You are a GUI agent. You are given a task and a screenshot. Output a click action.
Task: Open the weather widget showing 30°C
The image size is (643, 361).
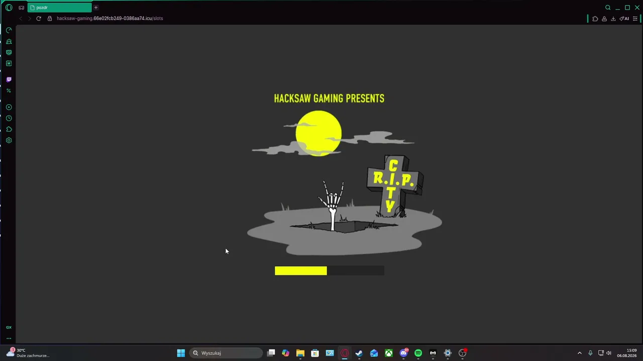click(x=29, y=353)
